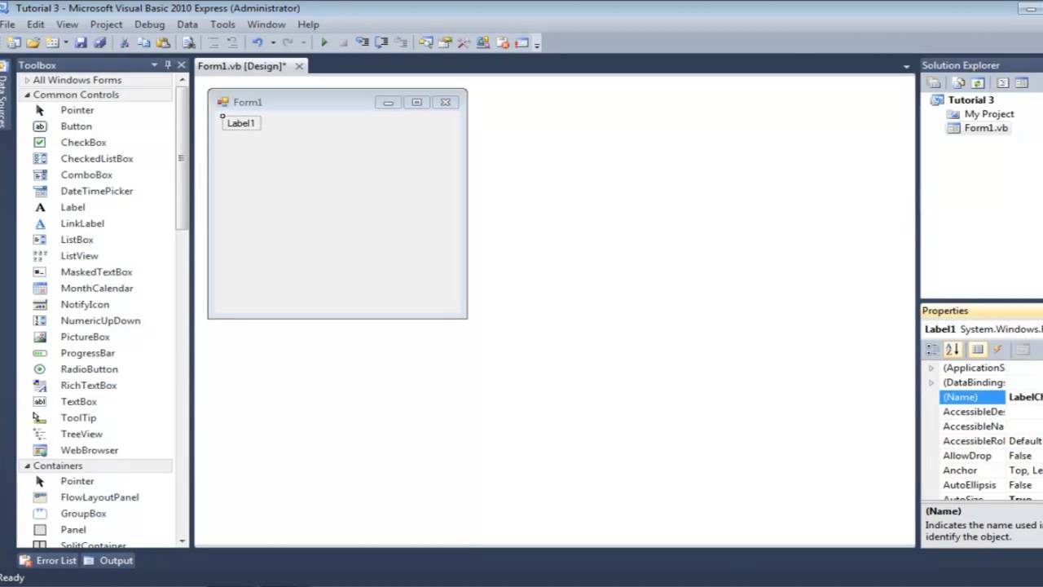Expand the (DataBindings) property node
The image size is (1043, 587).
coord(931,382)
